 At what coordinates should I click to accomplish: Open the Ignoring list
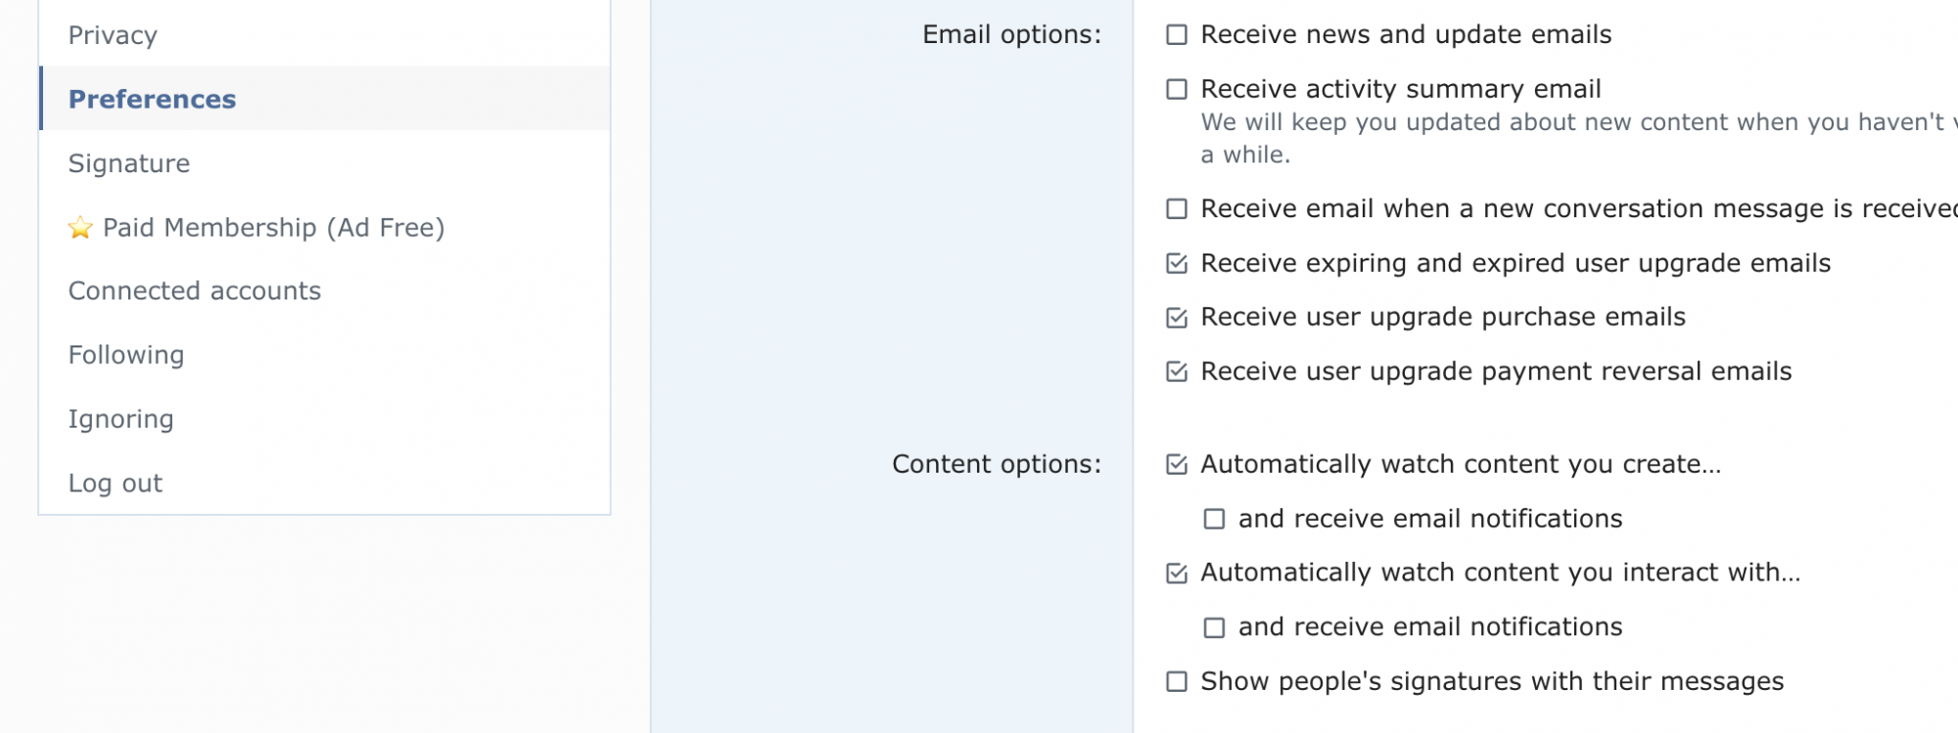click(120, 419)
